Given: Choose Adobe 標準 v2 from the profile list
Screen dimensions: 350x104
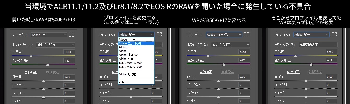Looking at the screenshot, I should tap(136, 55).
